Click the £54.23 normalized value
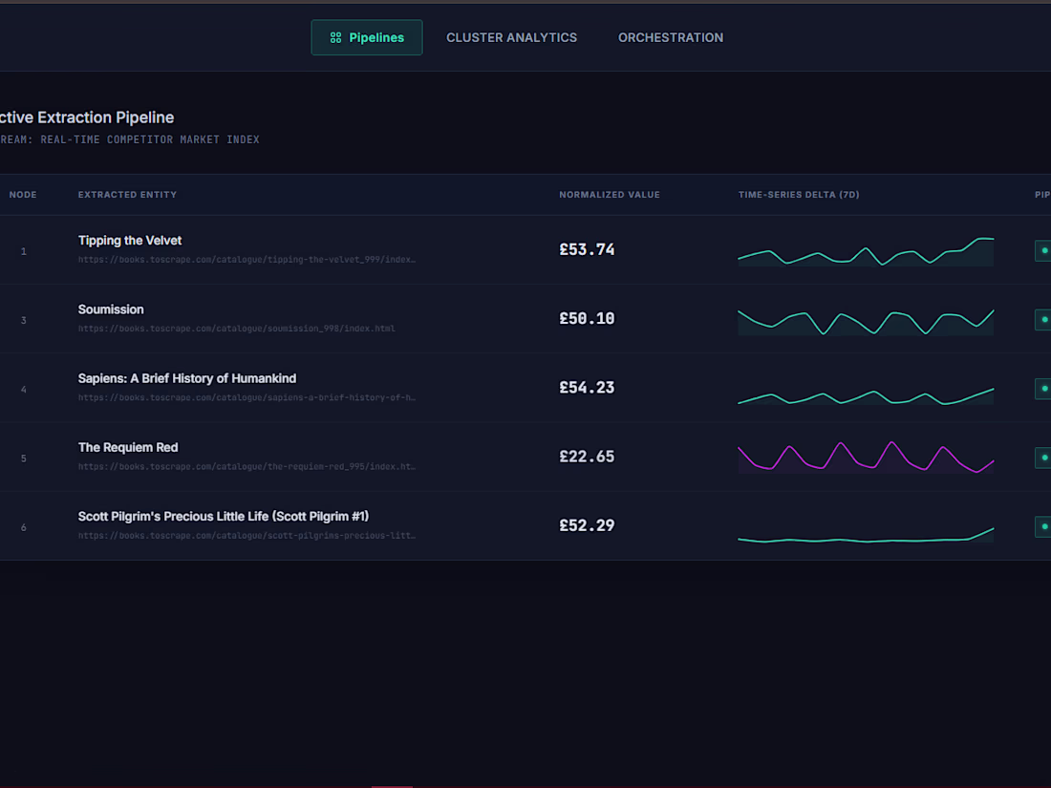This screenshot has height=788, width=1051. [588, 388]
